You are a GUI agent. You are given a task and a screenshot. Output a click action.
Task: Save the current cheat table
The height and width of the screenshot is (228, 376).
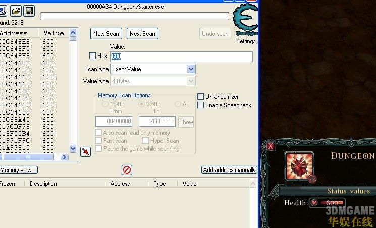[x=29, y=11]
